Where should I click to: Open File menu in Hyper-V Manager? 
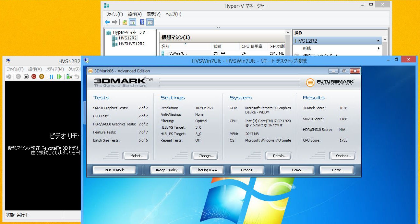click(x=114, y=14)
